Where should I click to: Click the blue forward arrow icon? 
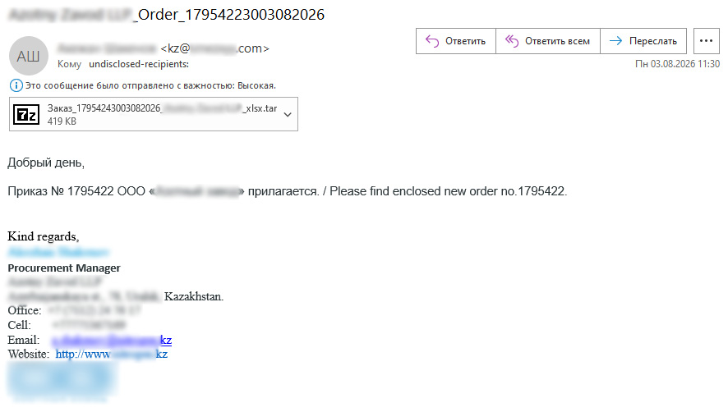615,41
